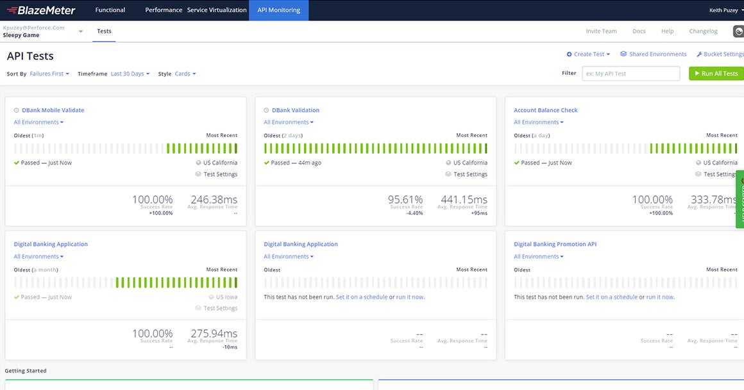
Task: Click the Passed — 44m ago status
Action: (x=292, y=163)
